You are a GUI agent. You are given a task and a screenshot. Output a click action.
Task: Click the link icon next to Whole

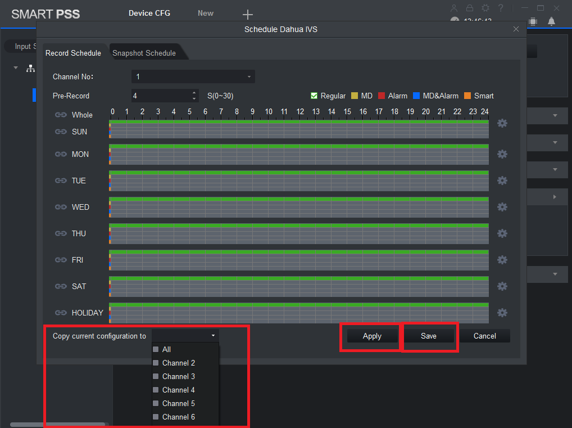coord(61,115)
